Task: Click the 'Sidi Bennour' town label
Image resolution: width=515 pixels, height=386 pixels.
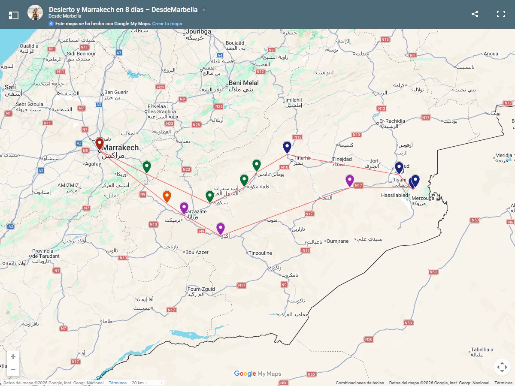Action: click(x=82, y=54)
